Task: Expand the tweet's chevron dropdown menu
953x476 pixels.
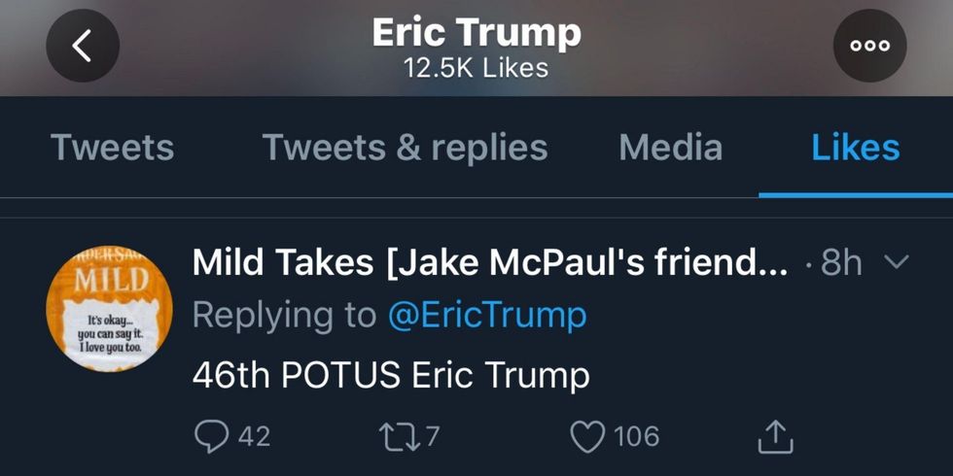Action: coord(899,262)
